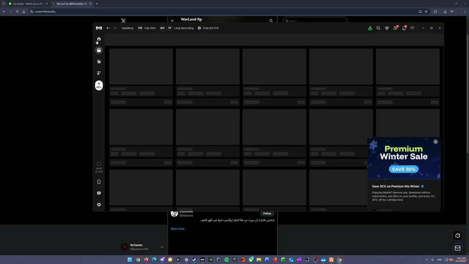Screen dimensions: 469x264
Task: Open Medal Home in the sidebar
Action: pos(99,39)
